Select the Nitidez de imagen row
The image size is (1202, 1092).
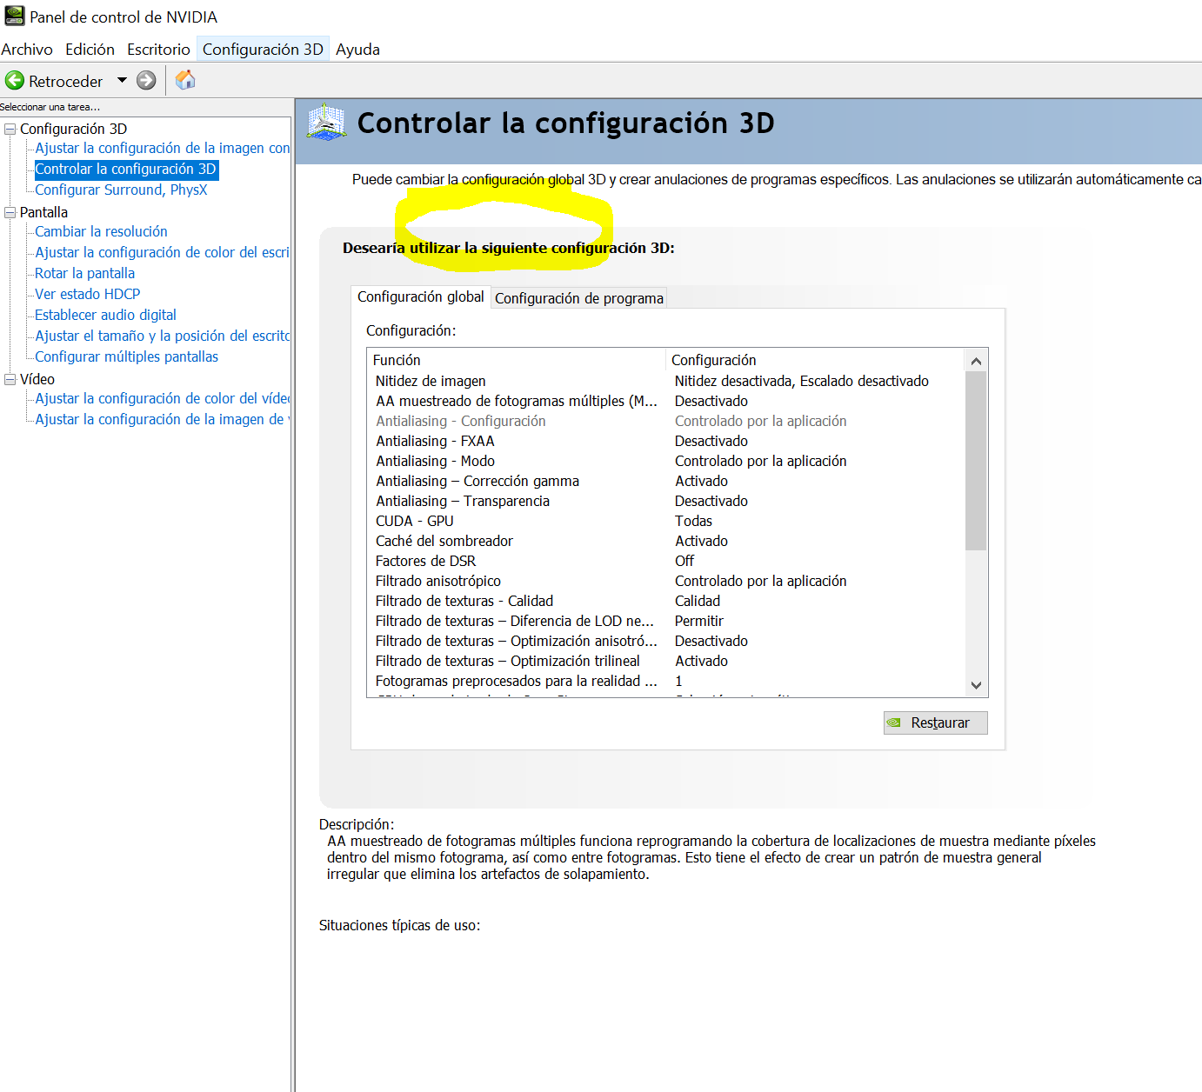tap(666, 381)
